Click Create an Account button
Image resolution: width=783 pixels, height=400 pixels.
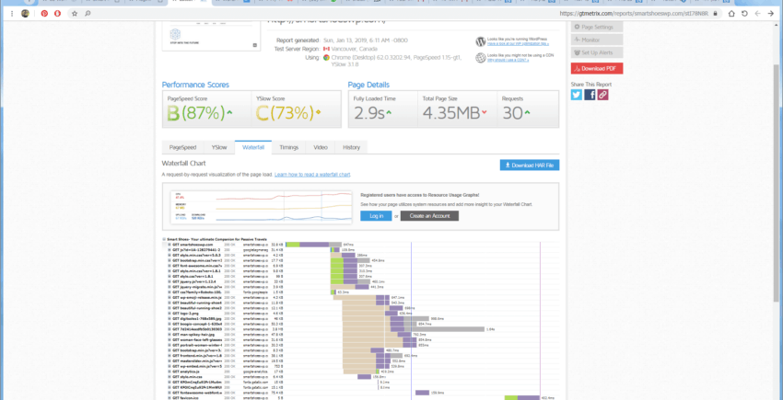pyautogui.click(x=429, y=216)
